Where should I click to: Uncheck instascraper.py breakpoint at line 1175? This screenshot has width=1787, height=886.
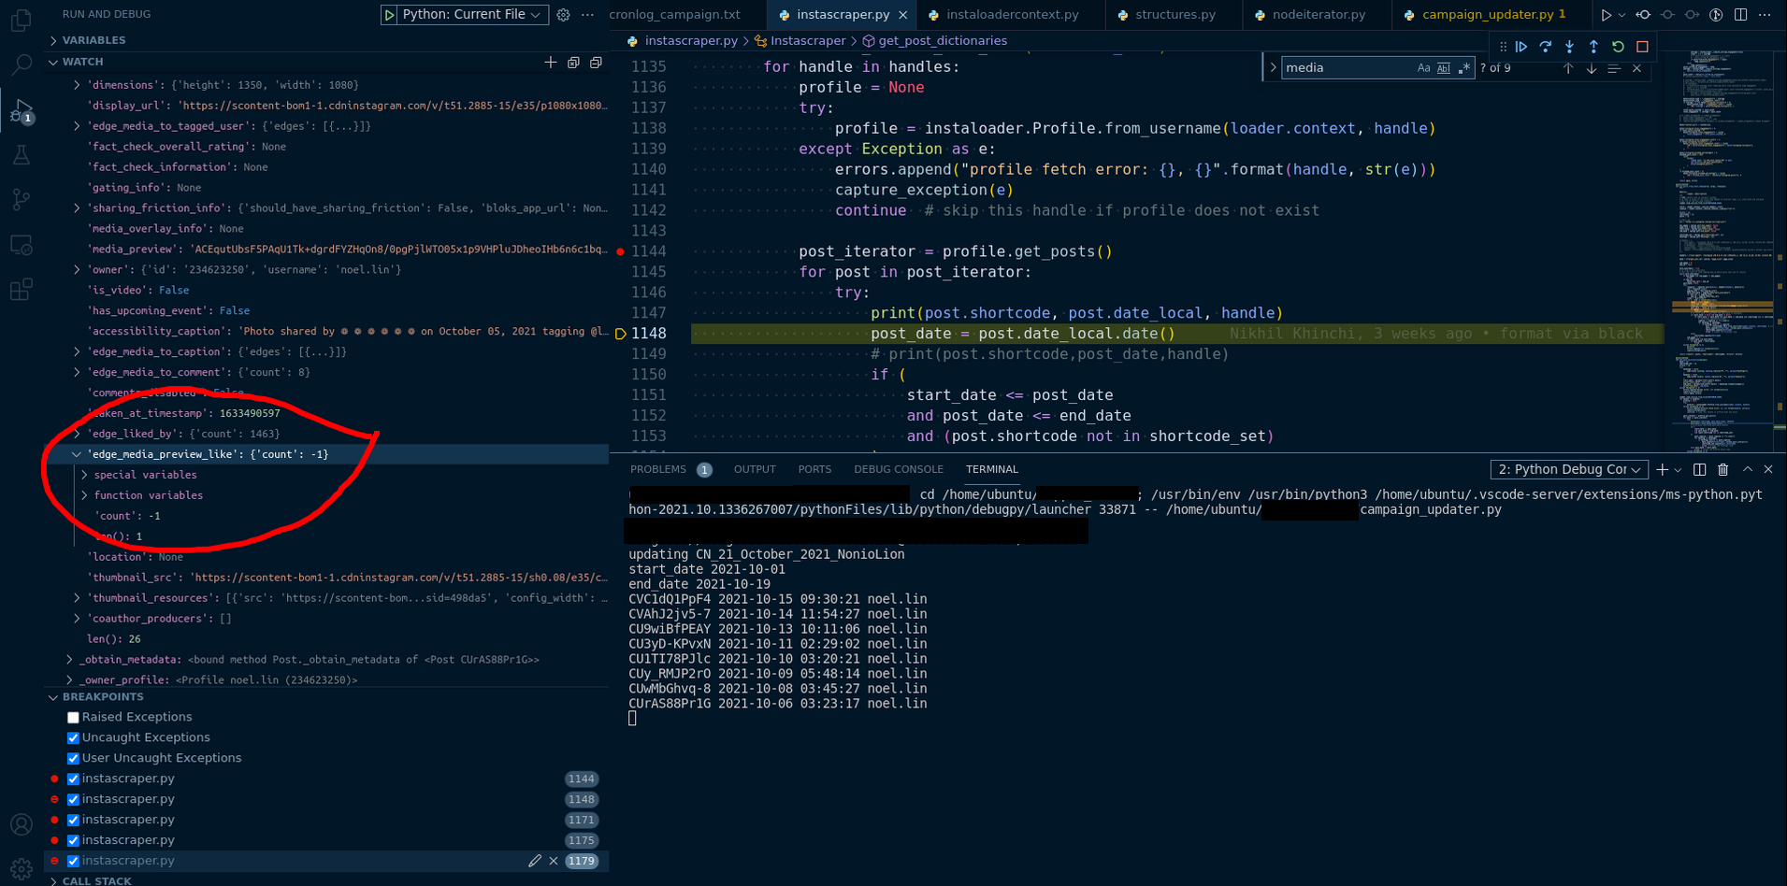[73, 841]
